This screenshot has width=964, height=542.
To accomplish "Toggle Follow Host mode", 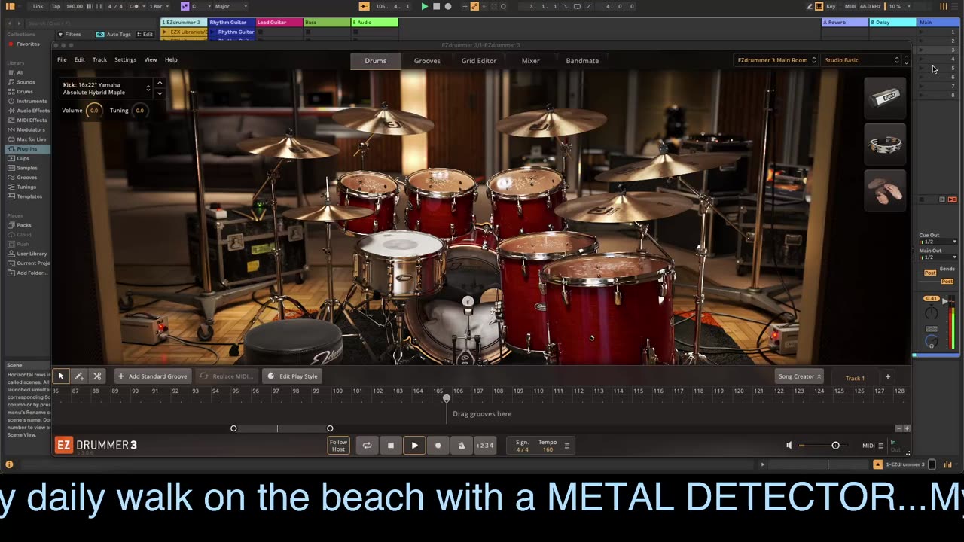I will point(339,445).
